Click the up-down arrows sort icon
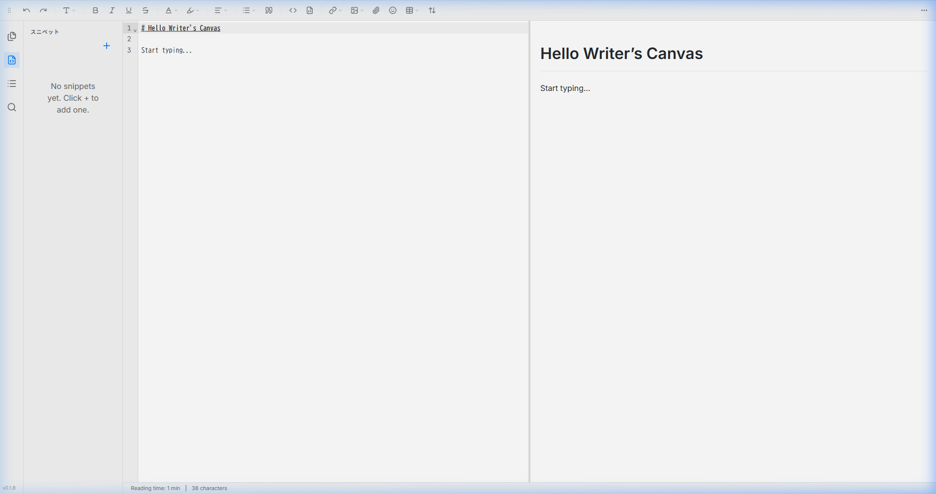 [432, 10]
